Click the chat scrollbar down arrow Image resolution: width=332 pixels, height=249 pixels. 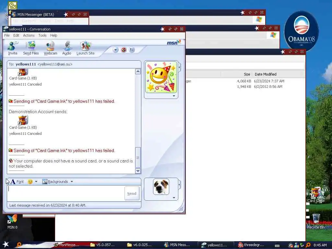(138, 171)
